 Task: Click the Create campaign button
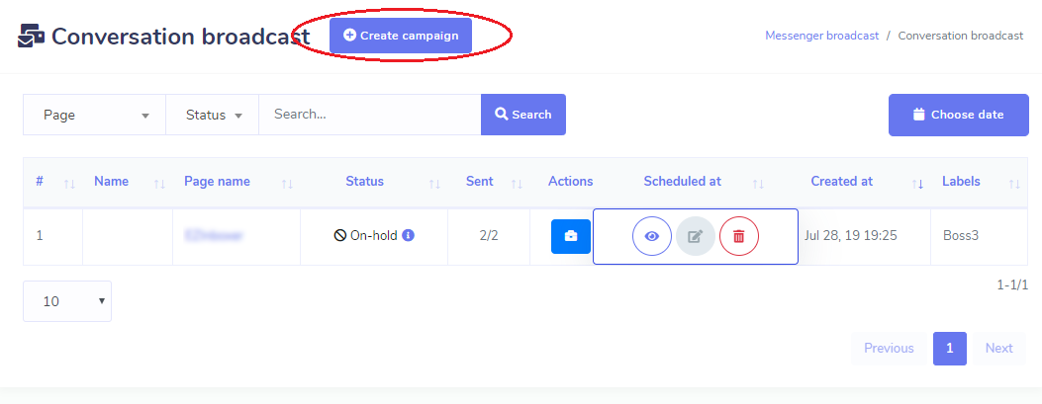click(401, 36)
